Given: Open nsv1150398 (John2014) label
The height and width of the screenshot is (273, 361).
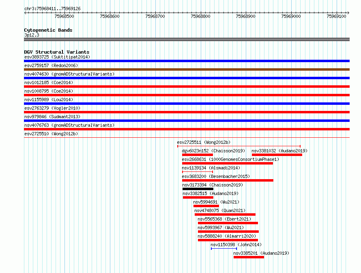Looking at the screenshot, I should (236, 245).
